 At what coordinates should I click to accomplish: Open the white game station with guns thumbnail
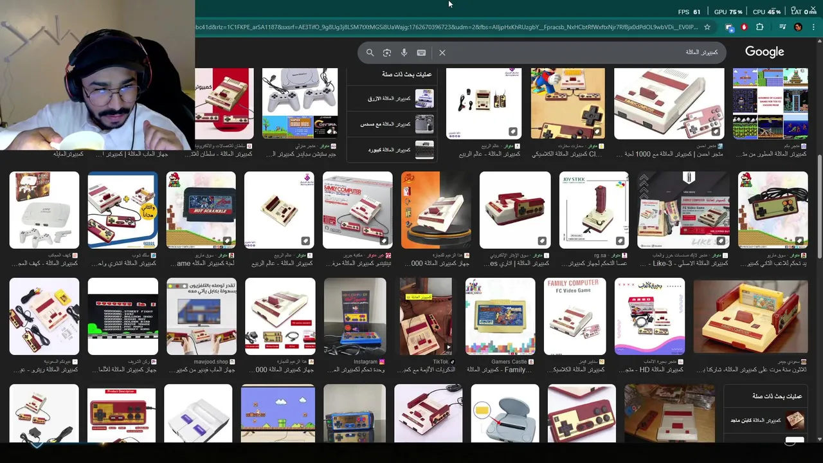44,210
